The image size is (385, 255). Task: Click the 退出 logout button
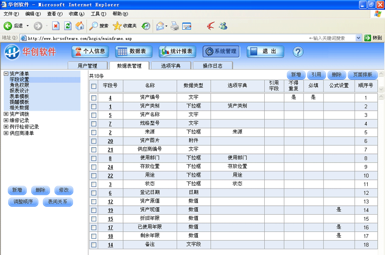coord(265,51)
